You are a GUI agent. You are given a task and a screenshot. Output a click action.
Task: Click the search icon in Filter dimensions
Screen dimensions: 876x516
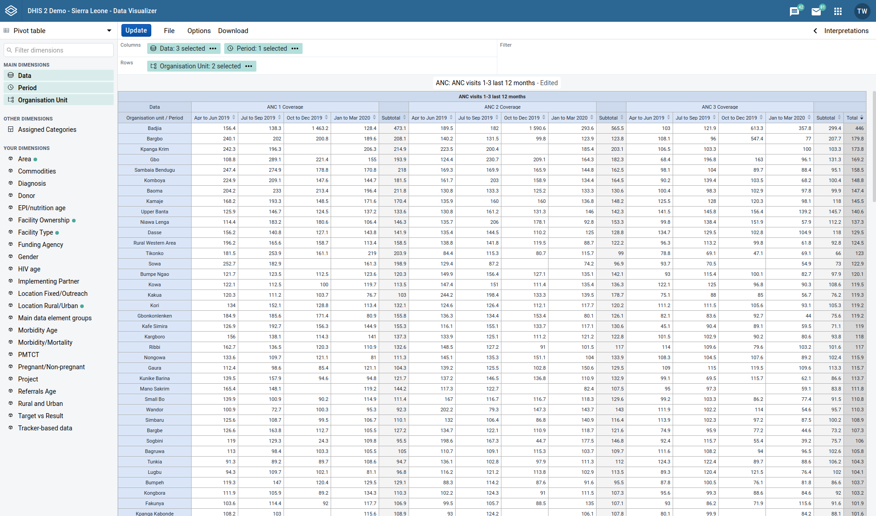point(9,50)
